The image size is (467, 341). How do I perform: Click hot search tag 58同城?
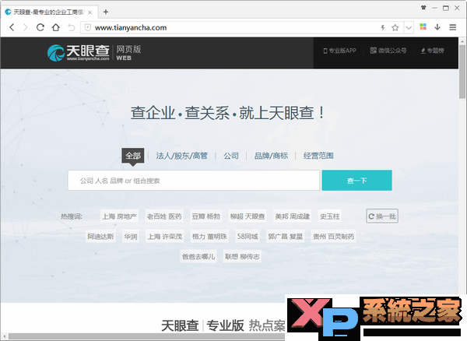[x=248, y=237]
